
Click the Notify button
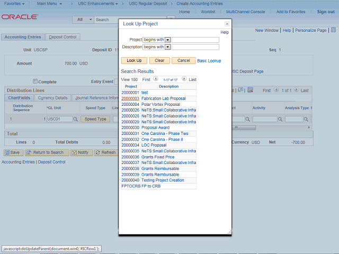[x=82, y=153]
